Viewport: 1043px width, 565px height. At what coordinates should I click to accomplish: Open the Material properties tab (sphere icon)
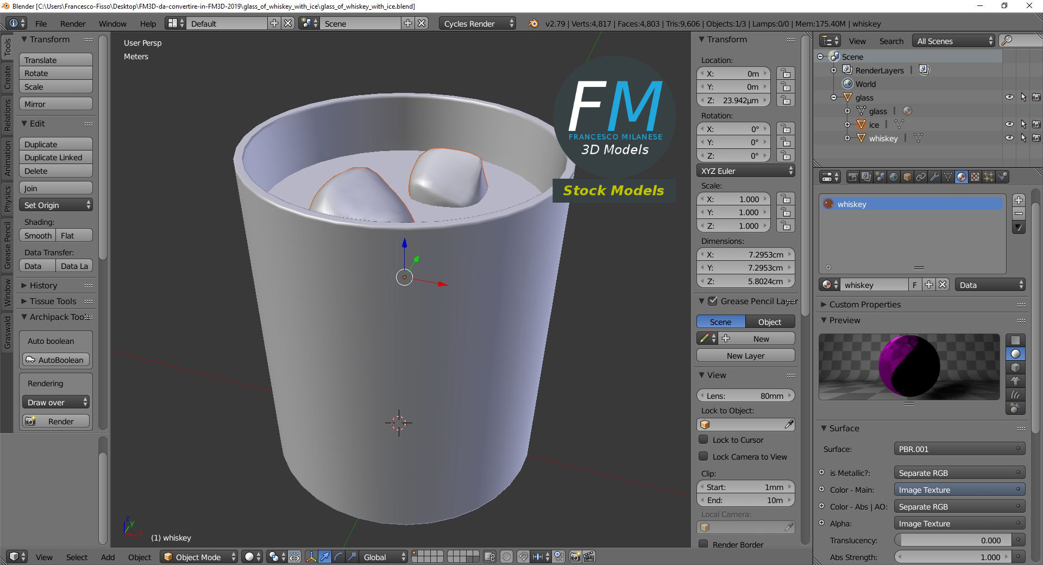(962, 177)
